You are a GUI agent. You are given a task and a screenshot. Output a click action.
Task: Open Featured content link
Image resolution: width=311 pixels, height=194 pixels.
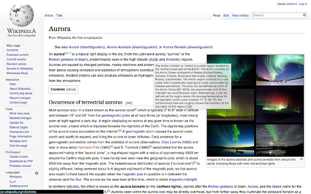pyautogui.click(x=17, y=55)
